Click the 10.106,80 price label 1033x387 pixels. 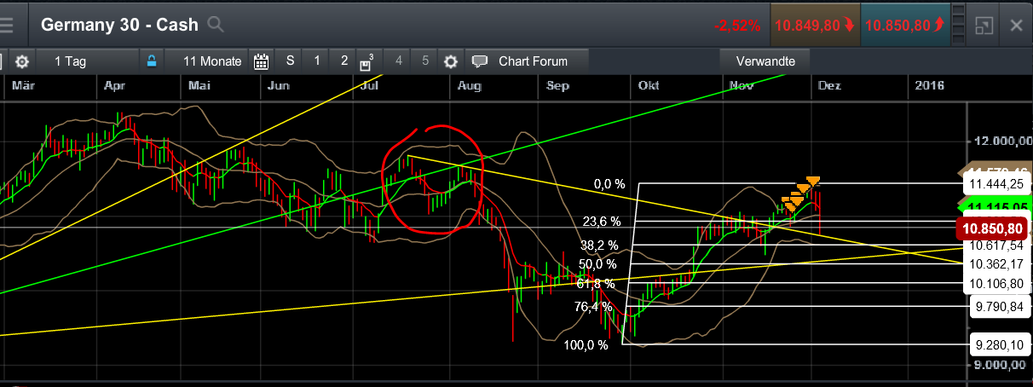coord(995,283)
